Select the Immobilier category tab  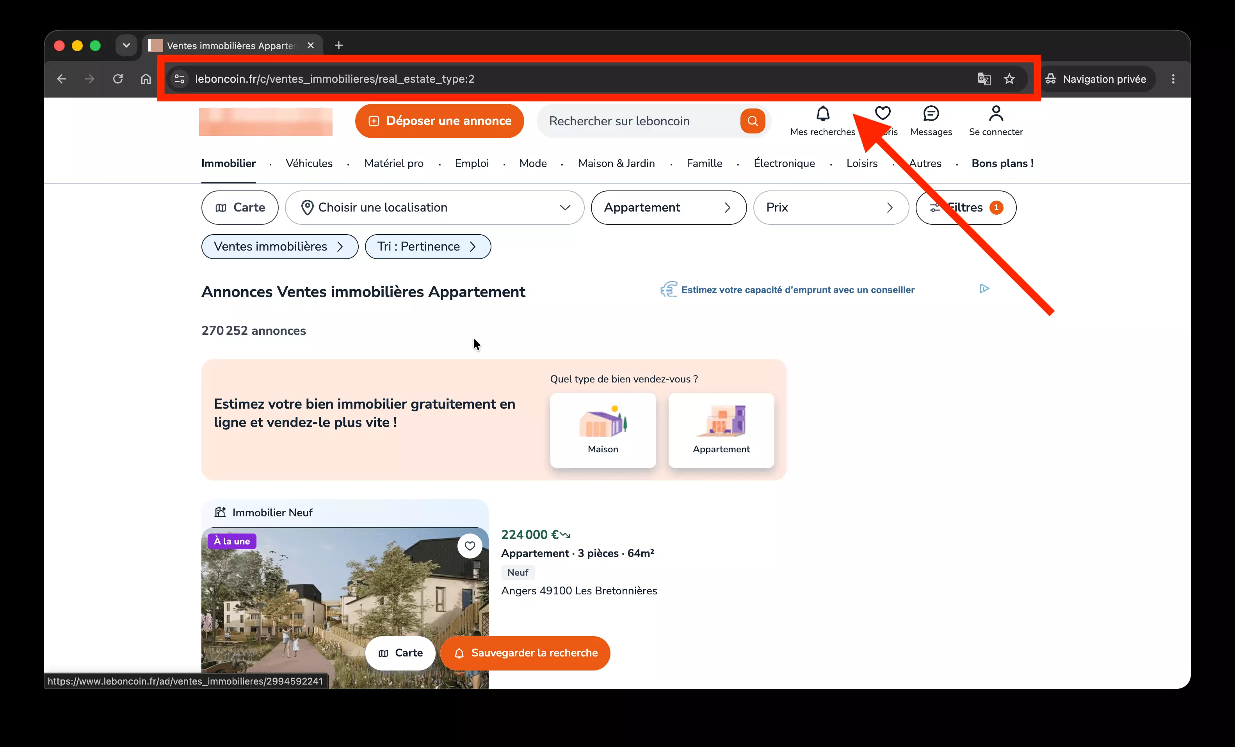pos(229,163)
